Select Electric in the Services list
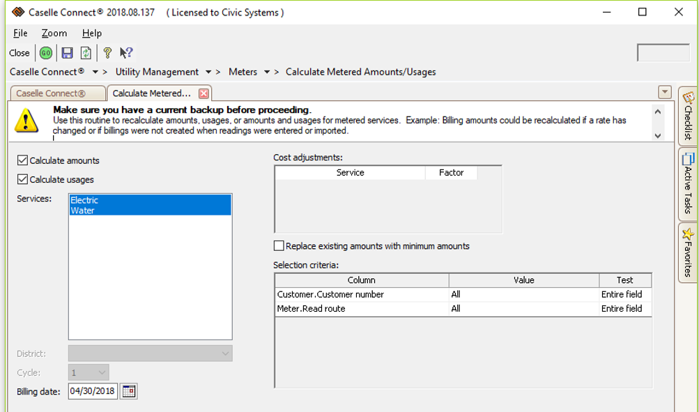 point(151,200)
